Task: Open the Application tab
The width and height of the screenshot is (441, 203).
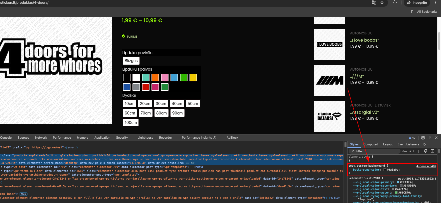Action: 102,138
